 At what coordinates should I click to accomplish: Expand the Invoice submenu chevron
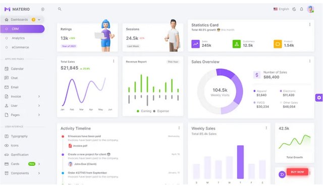point(39,96)
